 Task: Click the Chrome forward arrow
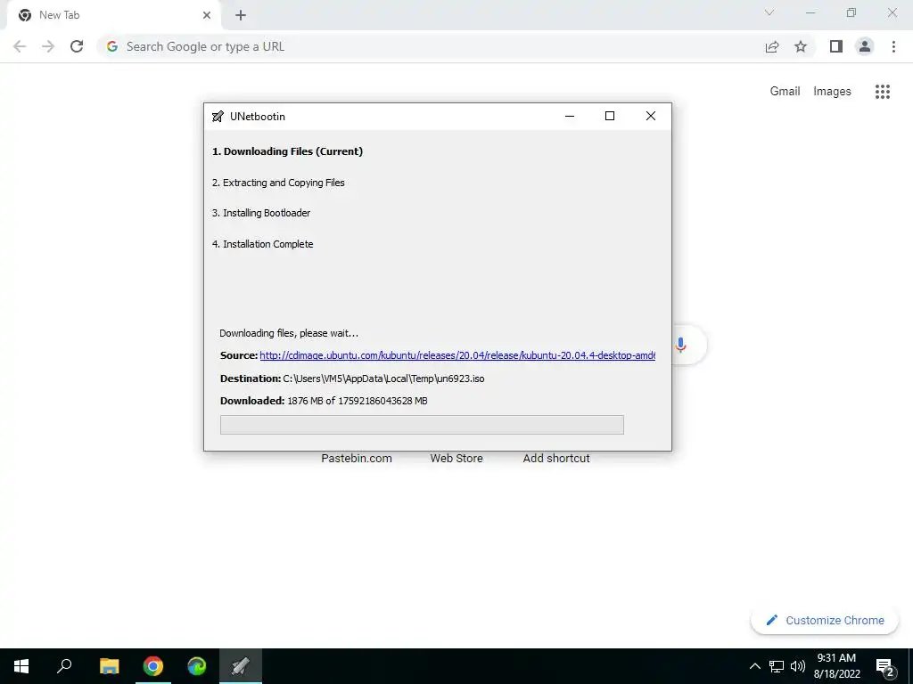click(48, 46)
